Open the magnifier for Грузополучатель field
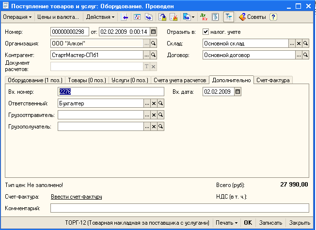 tap(160, 127)
